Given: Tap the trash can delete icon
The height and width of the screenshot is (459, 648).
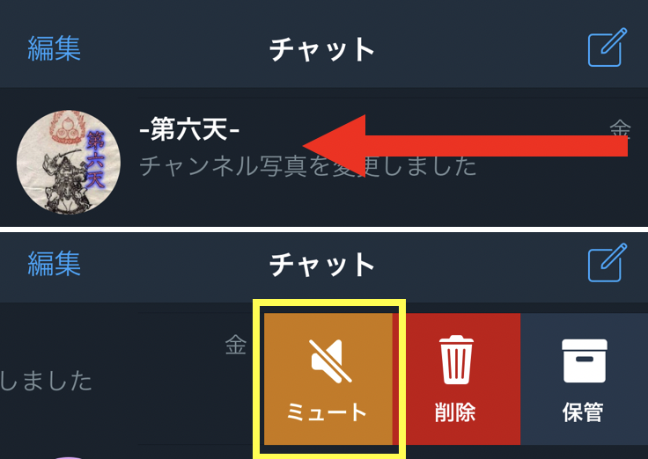Looking at the screenshot, I should coord(456,360).
